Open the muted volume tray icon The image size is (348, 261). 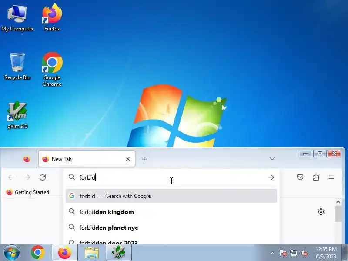[x=304, y=253]
